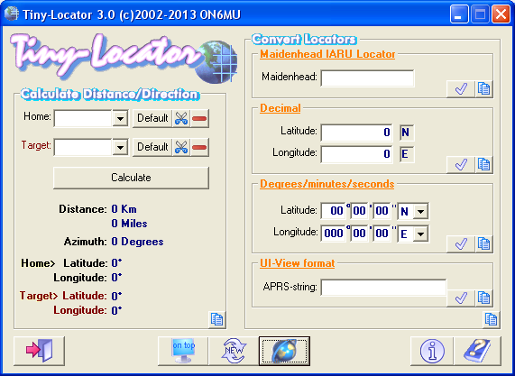Click the Calculate button
The image size is (515, 376).
(131, 178)
